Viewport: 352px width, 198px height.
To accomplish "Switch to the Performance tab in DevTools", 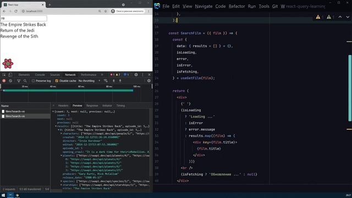I will [x=89, y=75].
